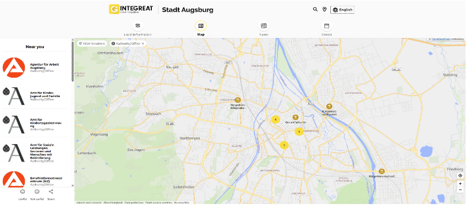Go to the Local information tab
Screen dimensions: 466x205
pyautogui.click(x=138, y=26)
